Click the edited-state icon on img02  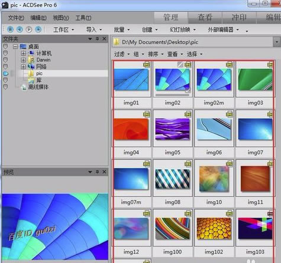click(180, 64)
